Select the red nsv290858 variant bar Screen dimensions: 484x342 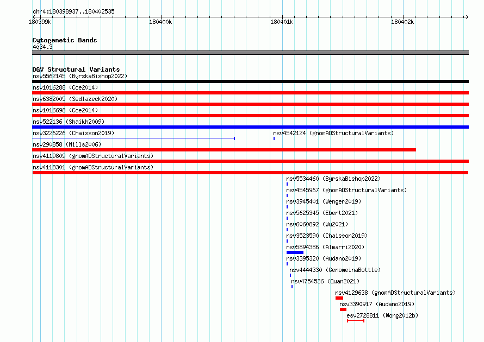click(224, 150)
